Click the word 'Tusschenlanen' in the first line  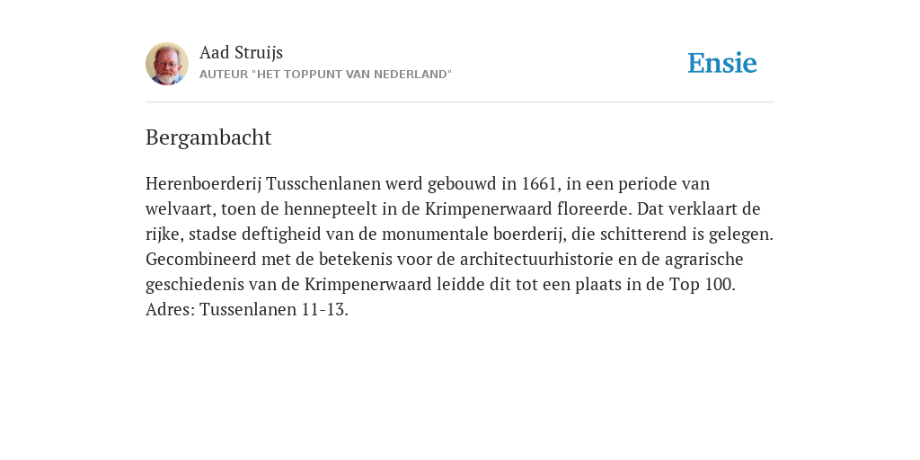[323, 183]
